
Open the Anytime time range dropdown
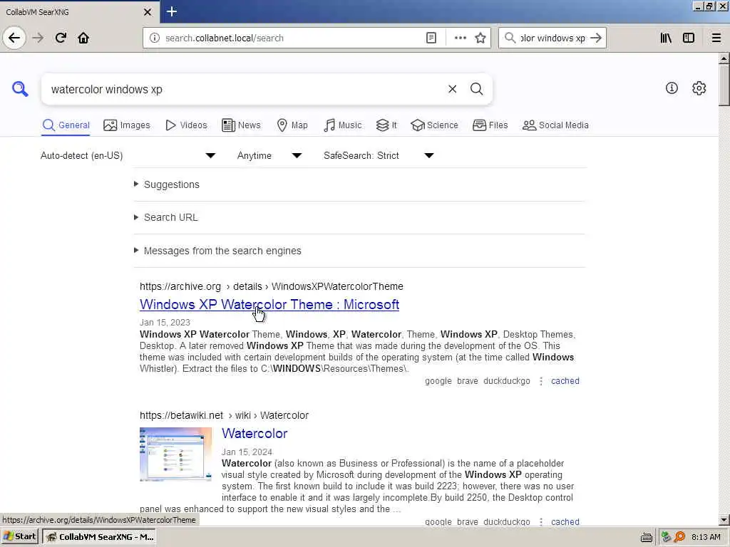pyautogui.click(x=269, y=155)
